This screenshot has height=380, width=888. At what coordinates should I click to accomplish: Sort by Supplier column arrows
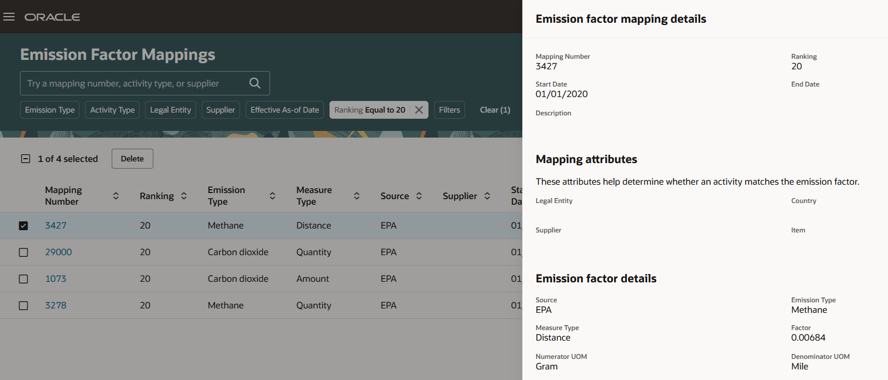tap(487, 196)
